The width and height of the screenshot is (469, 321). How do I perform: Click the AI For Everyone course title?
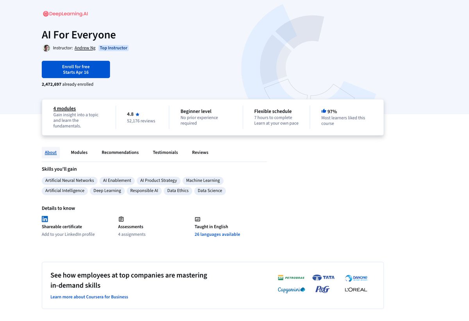click(79, 35)
